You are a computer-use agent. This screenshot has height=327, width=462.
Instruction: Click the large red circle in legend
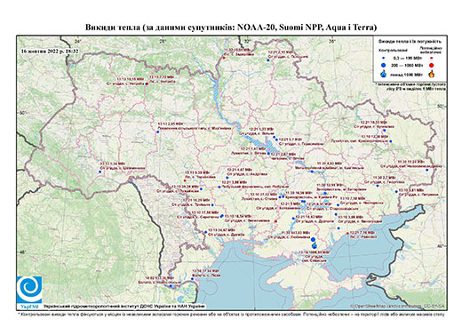pos(432,65)
